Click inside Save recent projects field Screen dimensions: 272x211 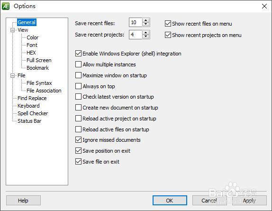pyautogui.click(x=136, y=35)
